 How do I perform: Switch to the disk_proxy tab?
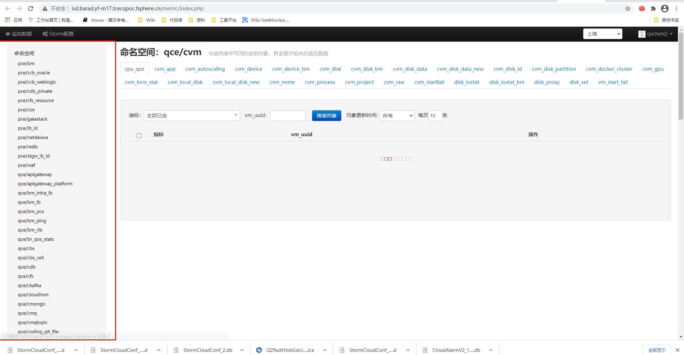tap(547, 82)
